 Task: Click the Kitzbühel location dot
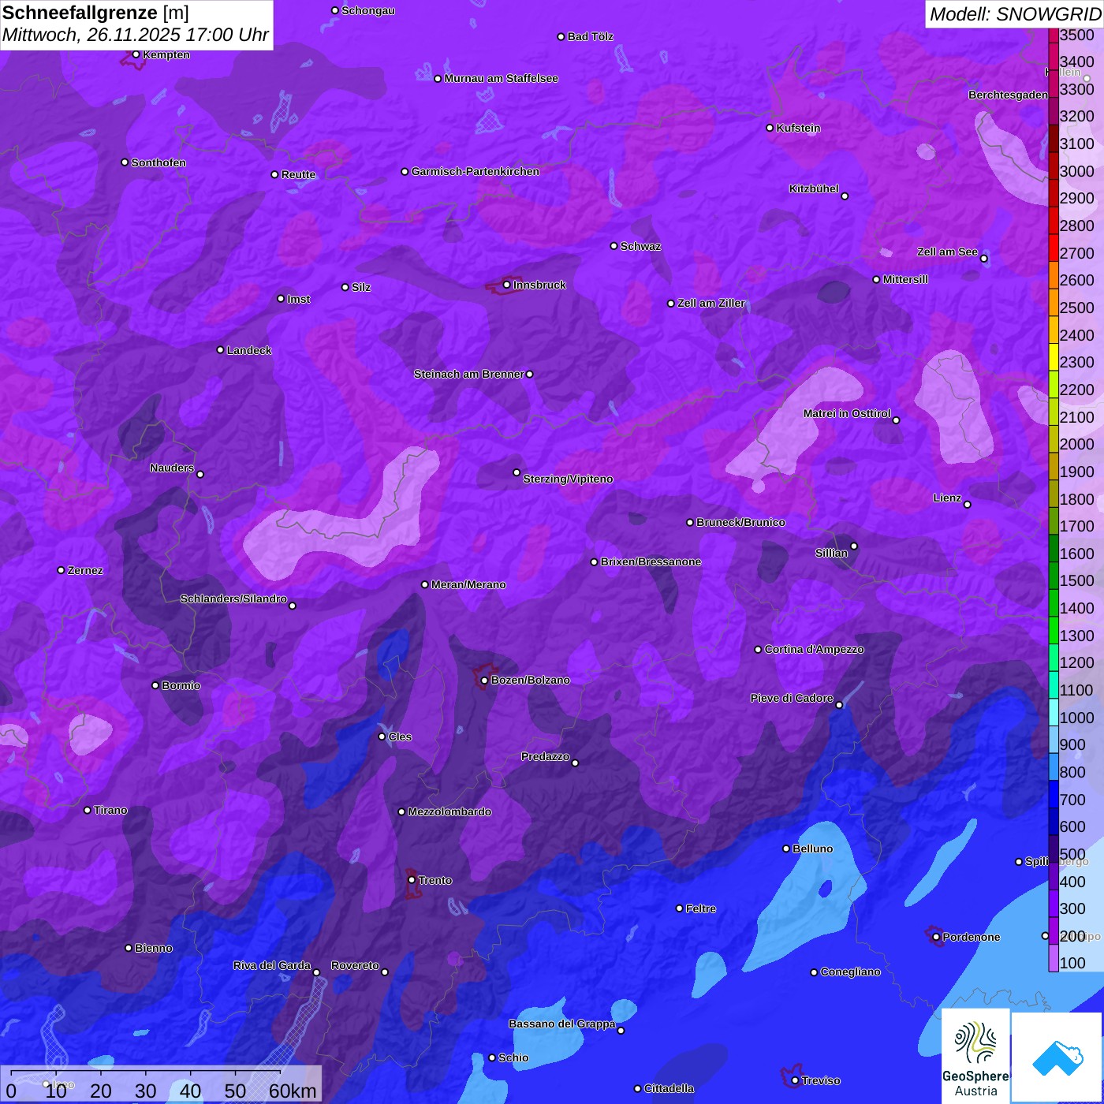[845, 196]
